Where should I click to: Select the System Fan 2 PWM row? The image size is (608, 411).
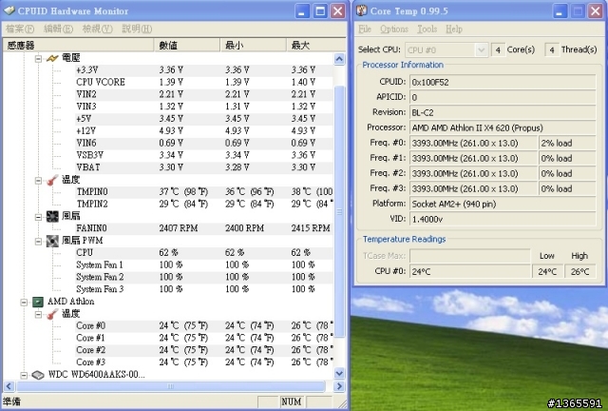coord(204,277)
